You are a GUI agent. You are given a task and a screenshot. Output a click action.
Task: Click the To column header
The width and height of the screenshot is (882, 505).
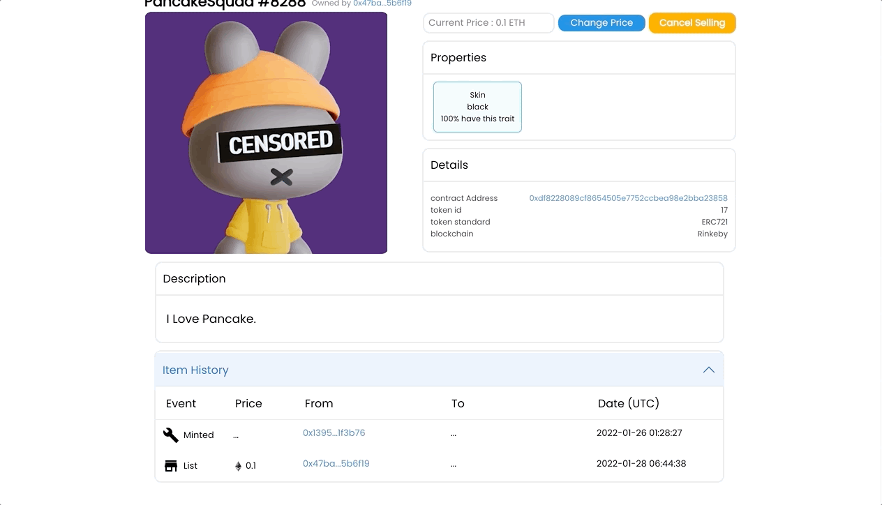(x=458, y=403)
